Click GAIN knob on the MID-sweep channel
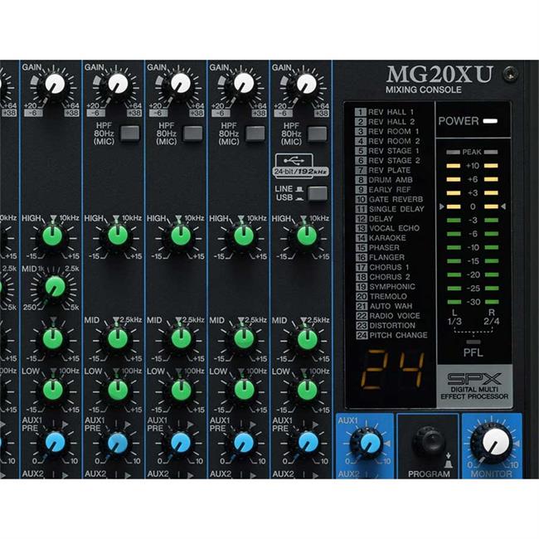 (x=55, y=85)
